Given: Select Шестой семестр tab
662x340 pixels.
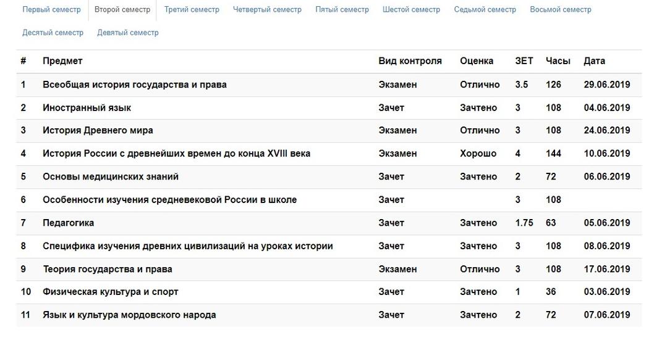Looking at the screenshot, I should pos(411,9).
